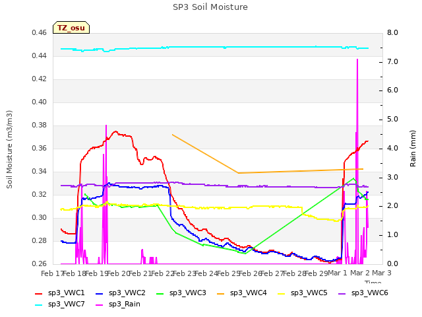
Task: Click magenta swatch beside sp3_Rain
Action: pos(100,305)
